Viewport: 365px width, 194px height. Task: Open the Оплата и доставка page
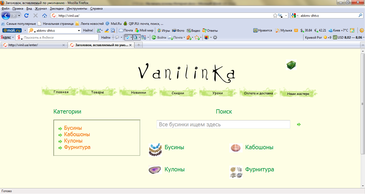point(258,93)
